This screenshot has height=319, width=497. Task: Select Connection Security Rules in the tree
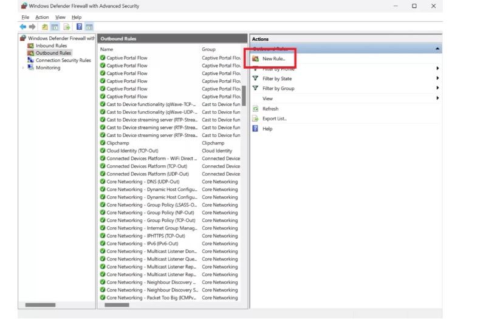coord(63,60)
